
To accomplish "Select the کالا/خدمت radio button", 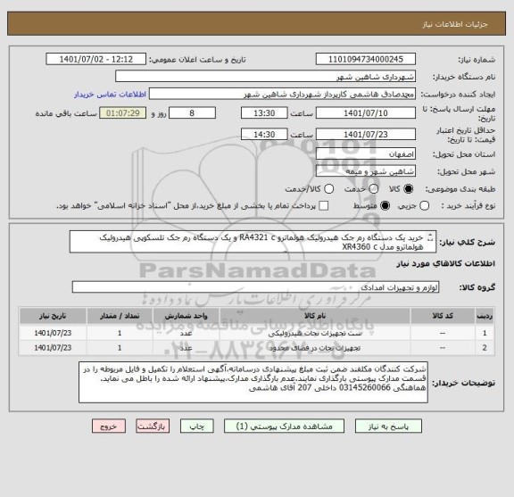I will point(328,189).
